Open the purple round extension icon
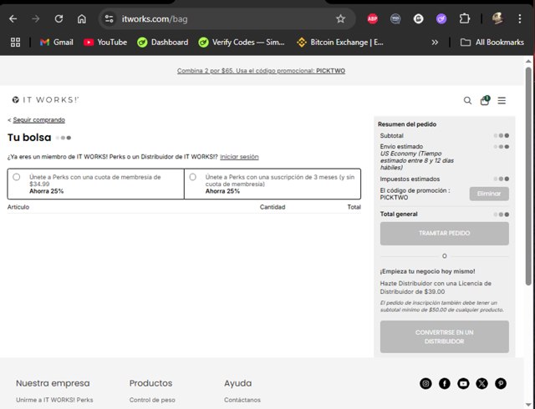Screen dimensions: 535x409 pos(441,18)
